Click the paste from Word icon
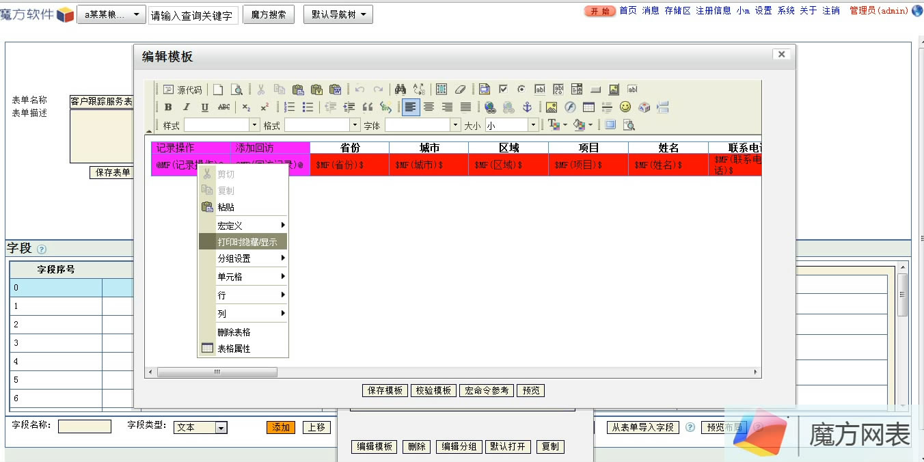Image resolution: width=924 pixels, height=462 pixels. 336,90
